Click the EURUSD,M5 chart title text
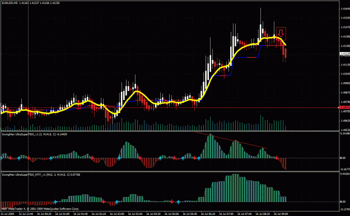 [x=31, y=3]
